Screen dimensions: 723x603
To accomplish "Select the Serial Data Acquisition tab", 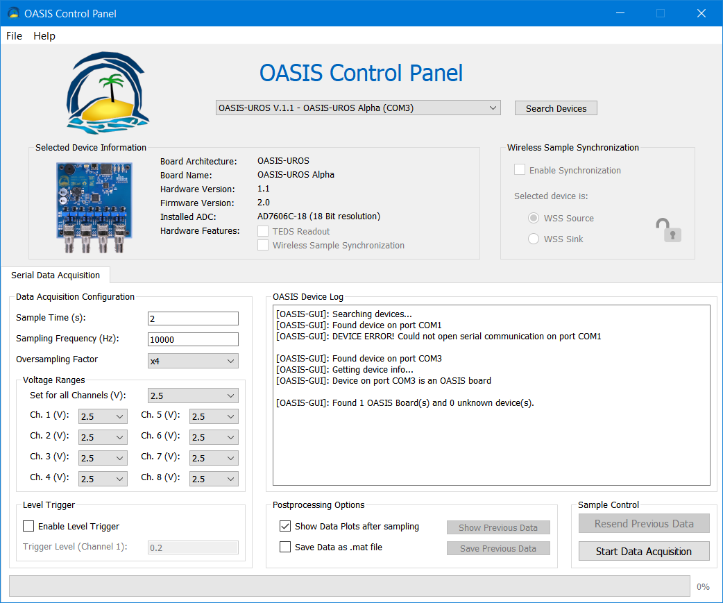I will 56,275.
